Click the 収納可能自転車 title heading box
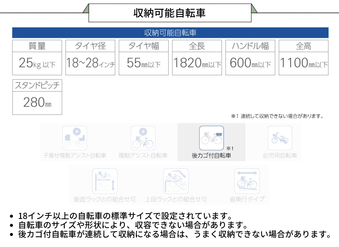 pos(170,13)
